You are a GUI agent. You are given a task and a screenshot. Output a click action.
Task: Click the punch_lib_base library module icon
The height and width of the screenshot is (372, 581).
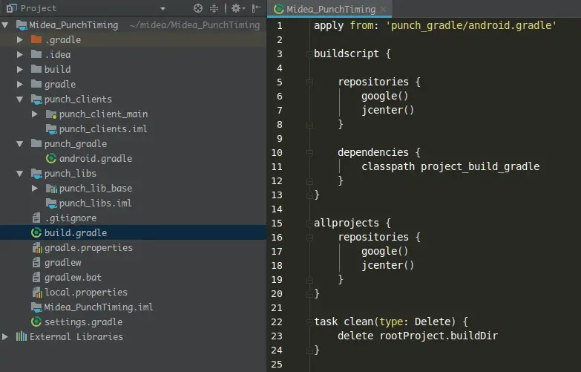51,189
